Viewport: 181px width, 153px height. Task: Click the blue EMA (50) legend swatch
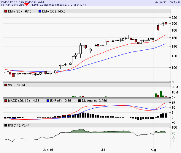pos(40,11)
